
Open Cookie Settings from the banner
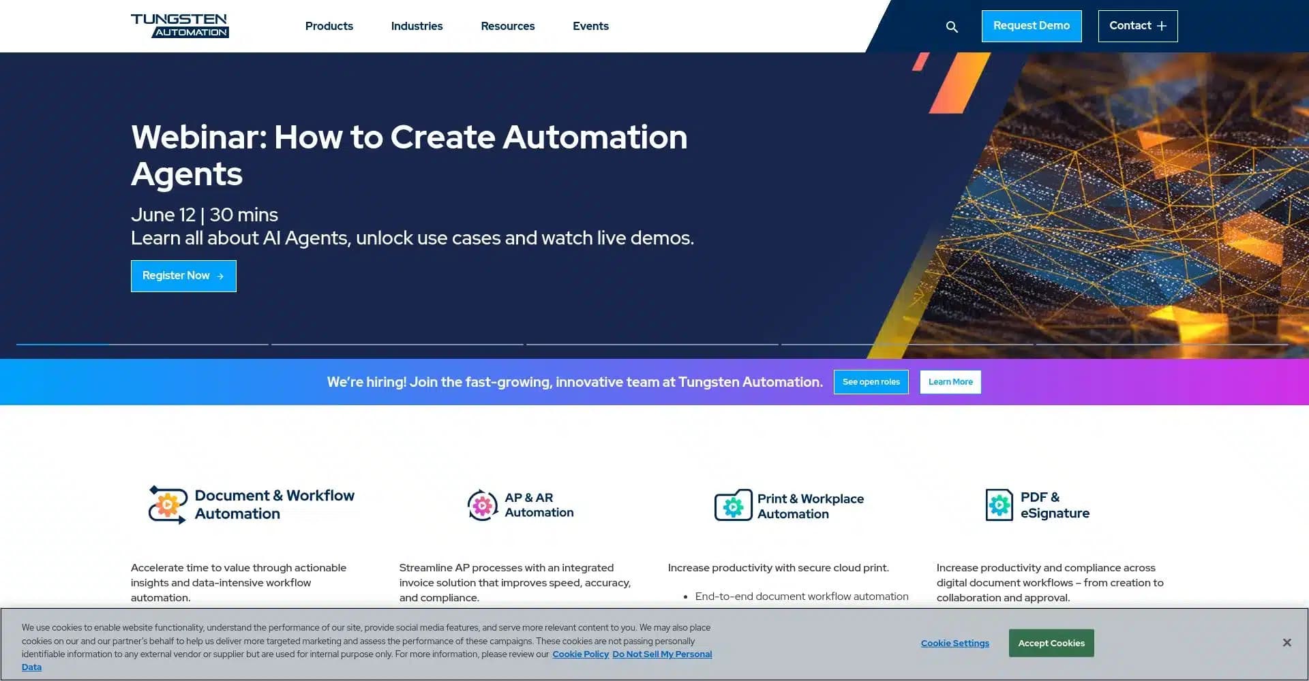(x=954, y=642)
